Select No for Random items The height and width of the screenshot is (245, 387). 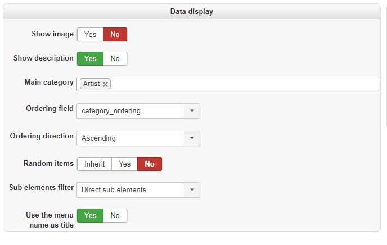coord(150,164)
